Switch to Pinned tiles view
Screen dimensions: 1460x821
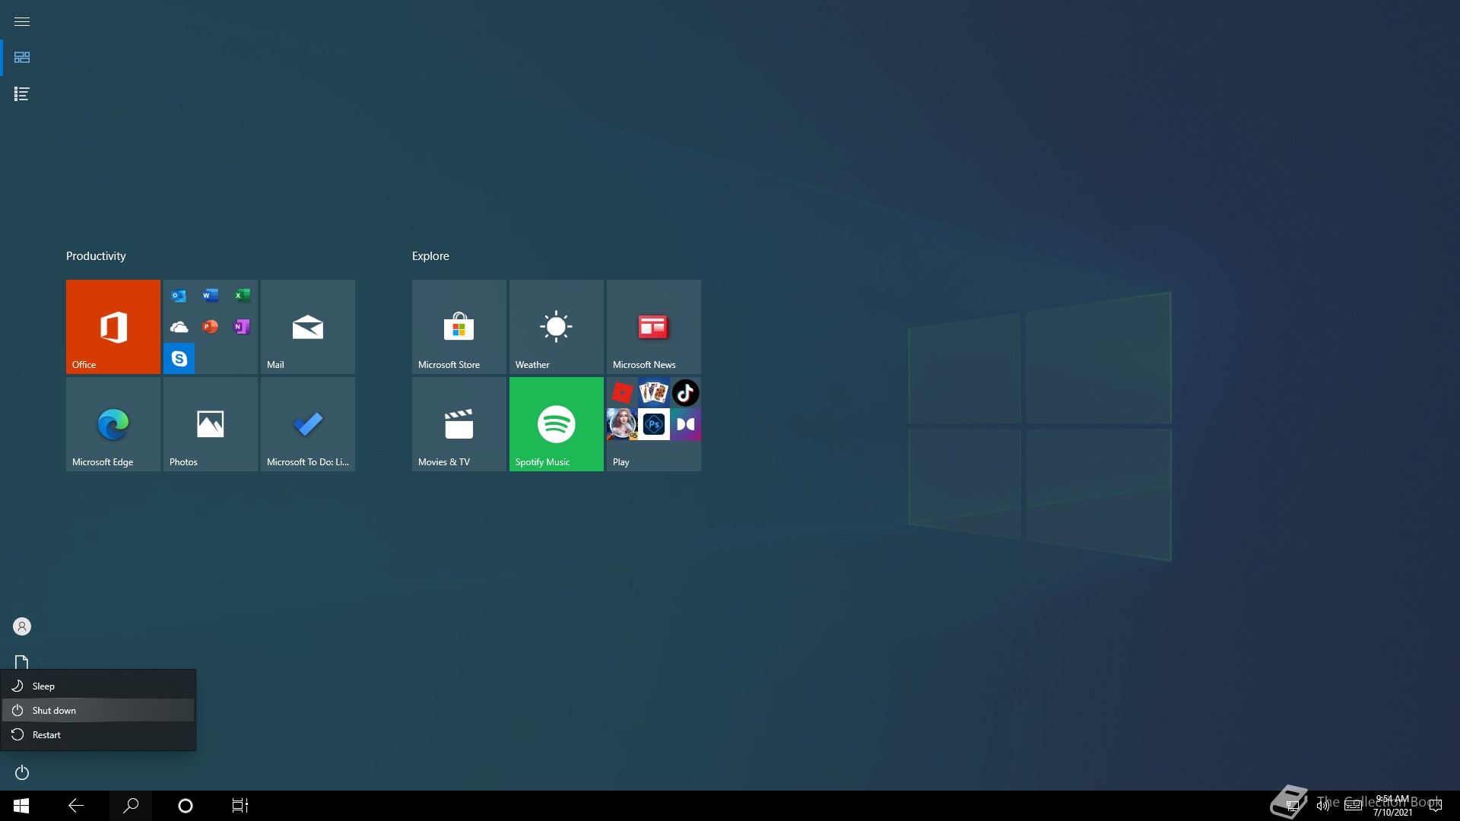22,58
